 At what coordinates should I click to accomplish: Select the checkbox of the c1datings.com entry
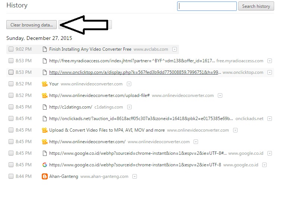(x=11, y=107)
